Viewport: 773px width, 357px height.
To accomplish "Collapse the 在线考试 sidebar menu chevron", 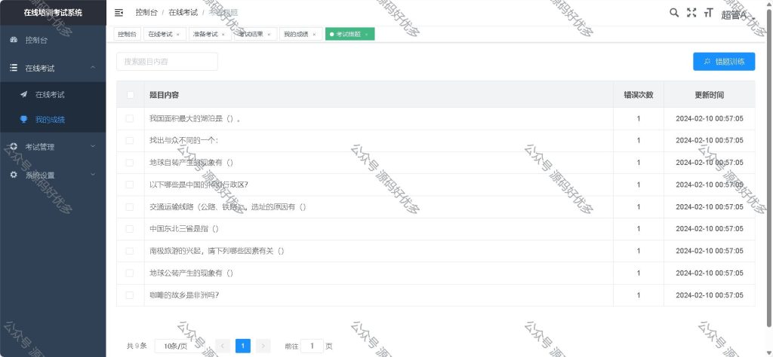I will click(x=93, y=68).
